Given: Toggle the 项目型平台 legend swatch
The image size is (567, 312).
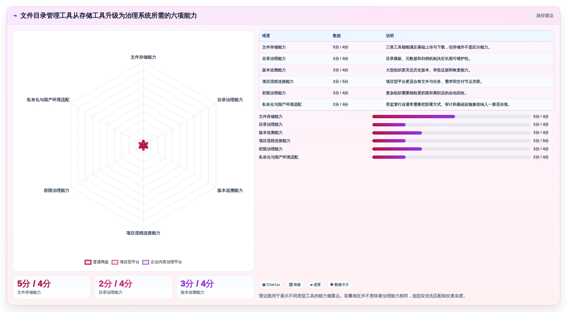Looking at the screenshot, I should (115, 262).
